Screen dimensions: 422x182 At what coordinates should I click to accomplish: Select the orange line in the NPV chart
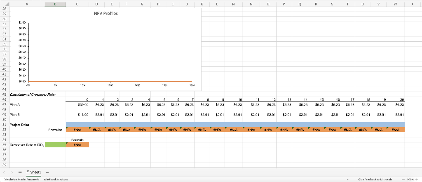pos(110,81)
